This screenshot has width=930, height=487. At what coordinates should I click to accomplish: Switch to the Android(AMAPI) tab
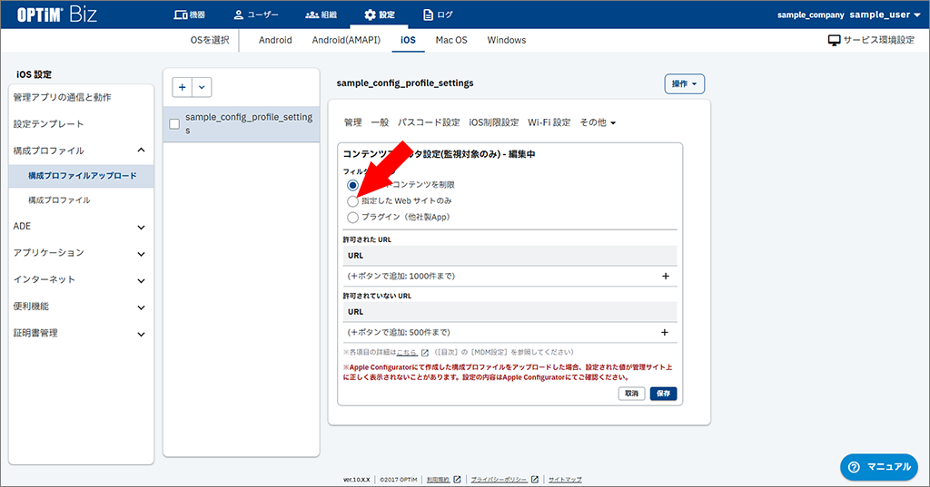346,40
